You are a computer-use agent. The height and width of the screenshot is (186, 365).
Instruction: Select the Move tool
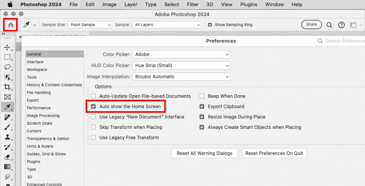tap(7, 48)
